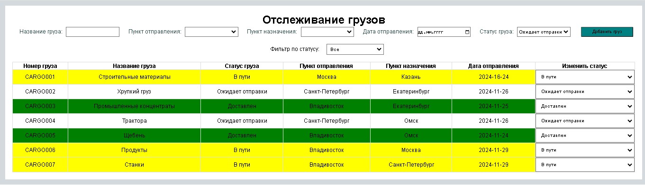Select the CARGO001 cell
This screenshot has width=645, height=186.
pos(40,77)
